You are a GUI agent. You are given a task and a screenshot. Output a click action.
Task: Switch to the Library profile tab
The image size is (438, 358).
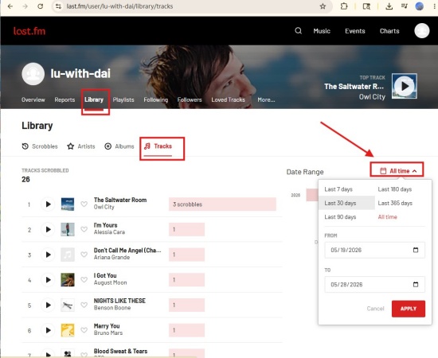94,99
